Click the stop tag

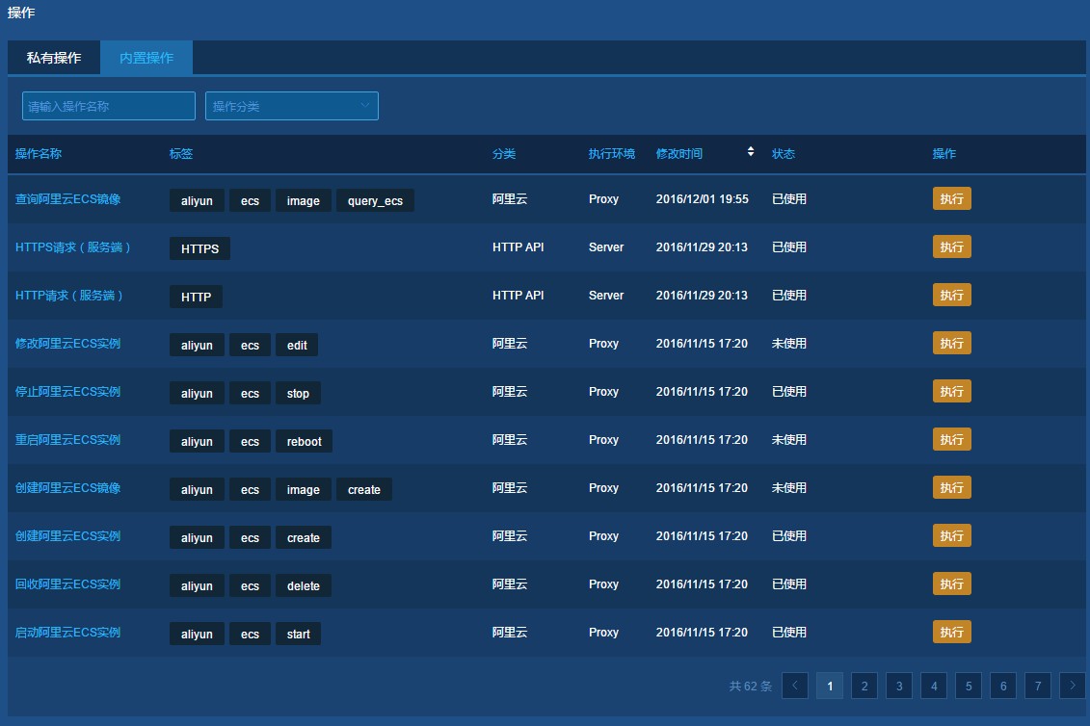tap(298, 393)
